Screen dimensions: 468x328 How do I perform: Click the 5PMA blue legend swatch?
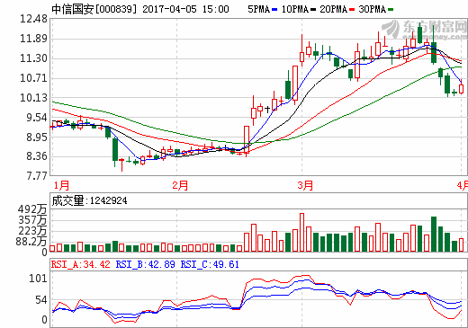274,10
